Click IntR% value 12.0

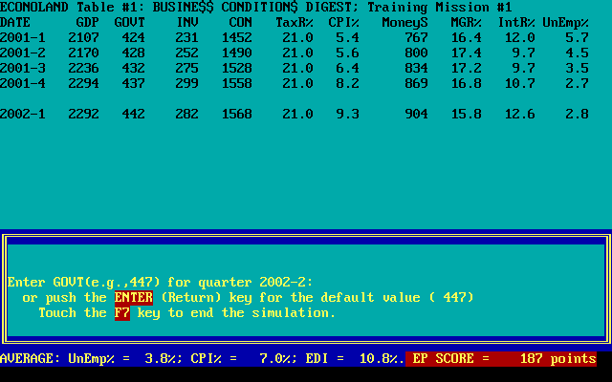(520, 38)
